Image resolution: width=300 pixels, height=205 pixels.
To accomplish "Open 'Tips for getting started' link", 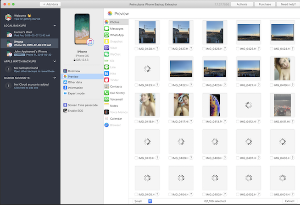I will click(27, 19).
